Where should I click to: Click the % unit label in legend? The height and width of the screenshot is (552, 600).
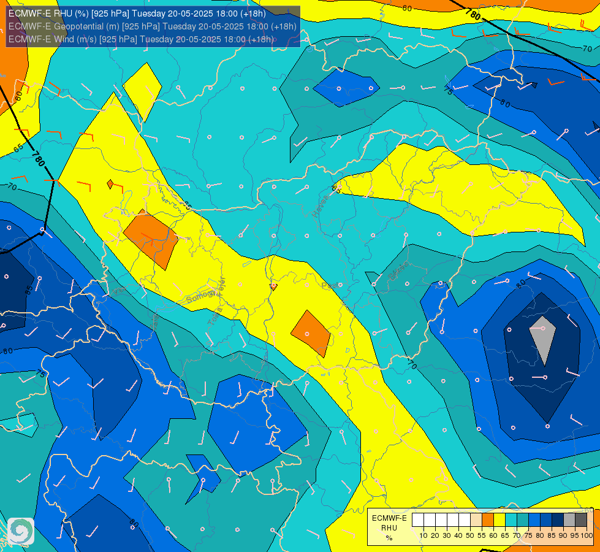point(389,538)
